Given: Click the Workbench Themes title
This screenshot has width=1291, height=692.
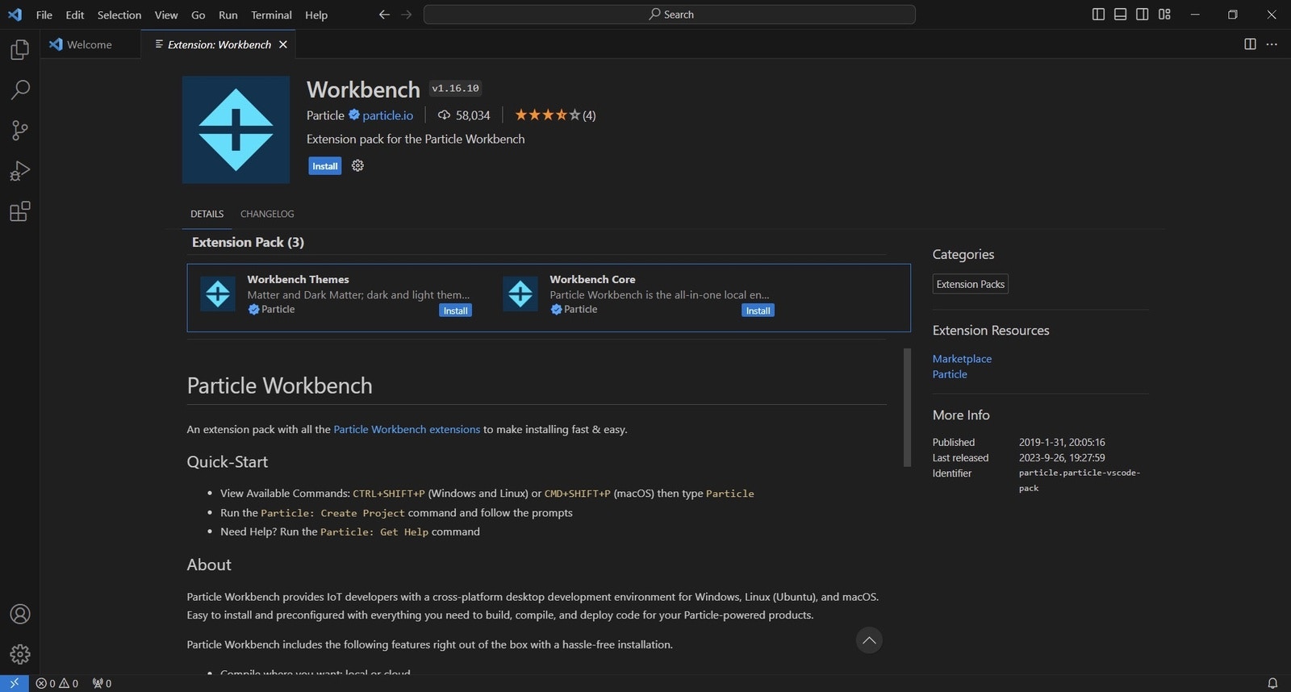Looking at the screenshot, I should pos(298,279).
